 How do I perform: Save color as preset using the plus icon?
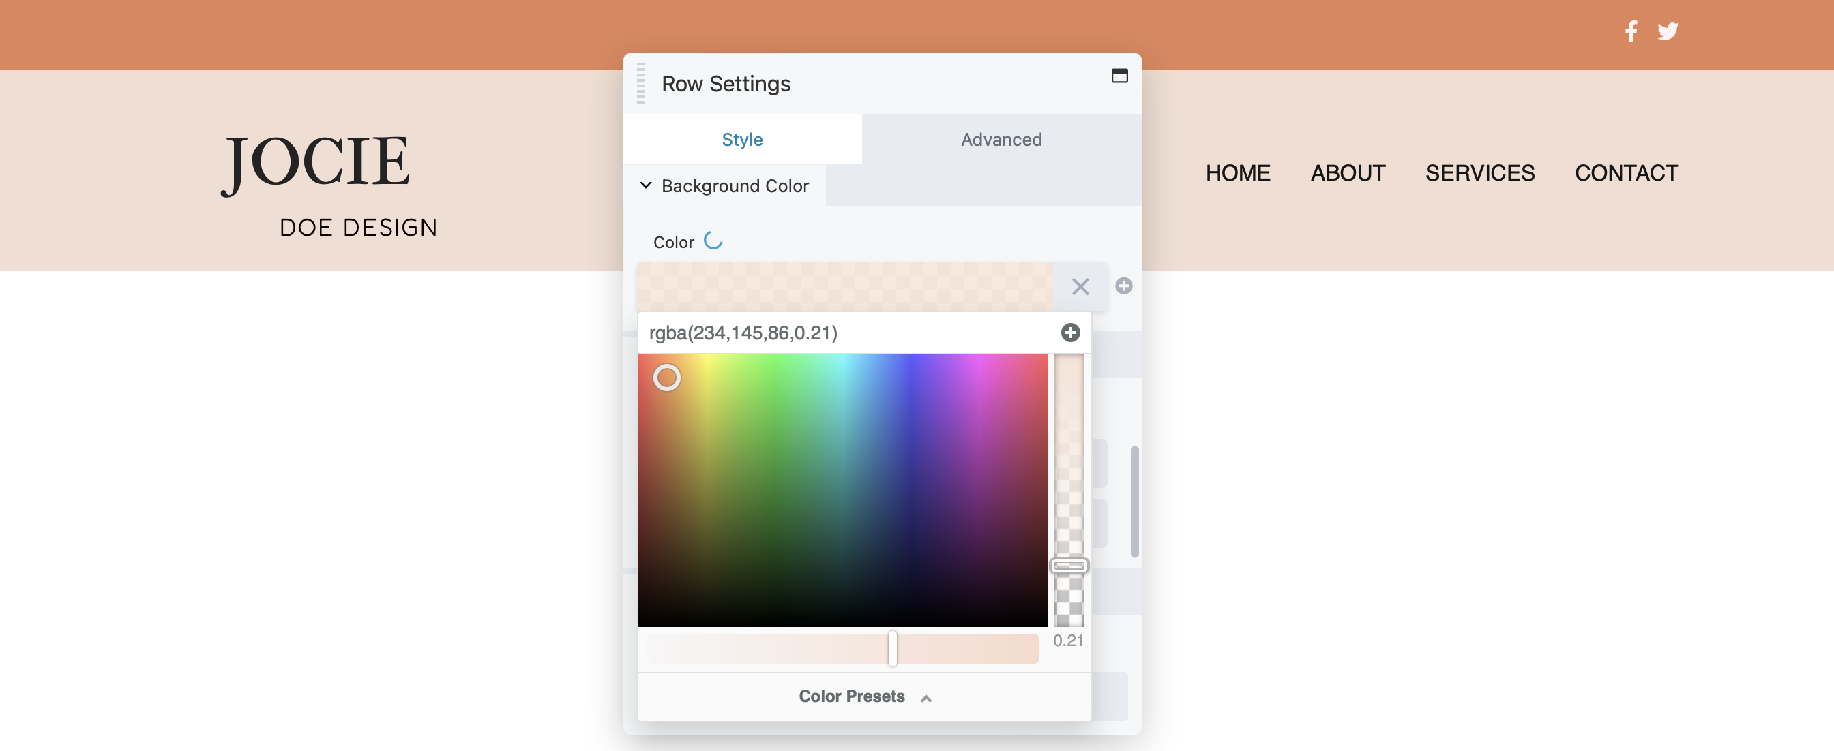pyautogui.click(x=1124, y=287)
